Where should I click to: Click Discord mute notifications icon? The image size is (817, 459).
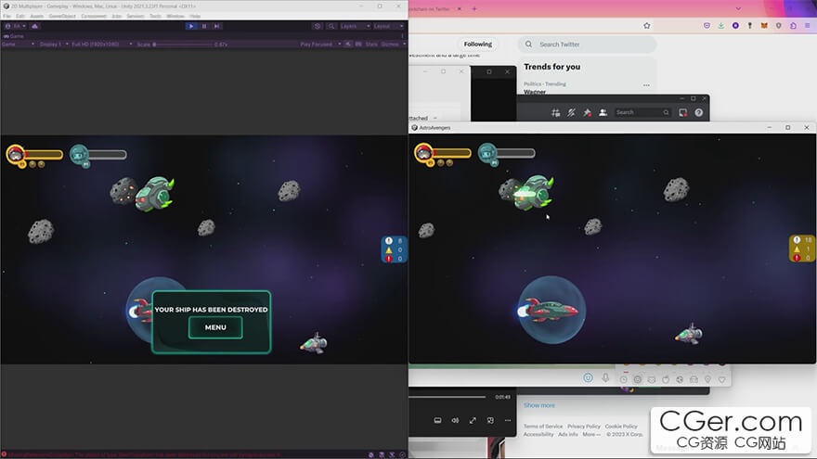(x=571, y=112)
